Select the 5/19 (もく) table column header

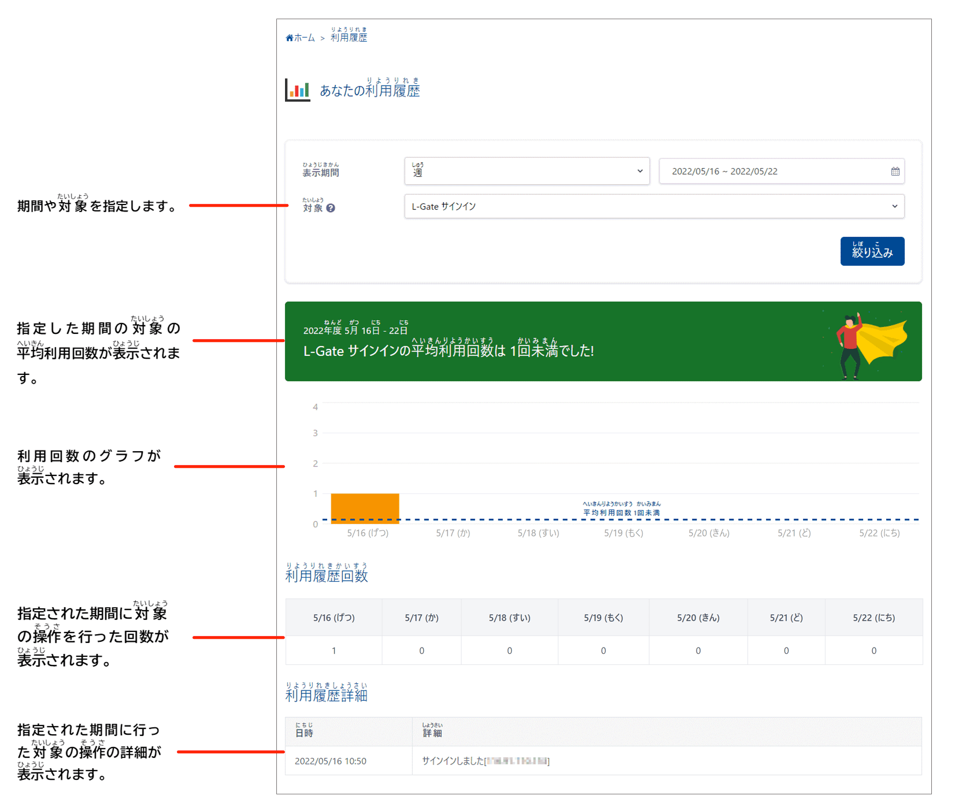[x=603, y=617]
